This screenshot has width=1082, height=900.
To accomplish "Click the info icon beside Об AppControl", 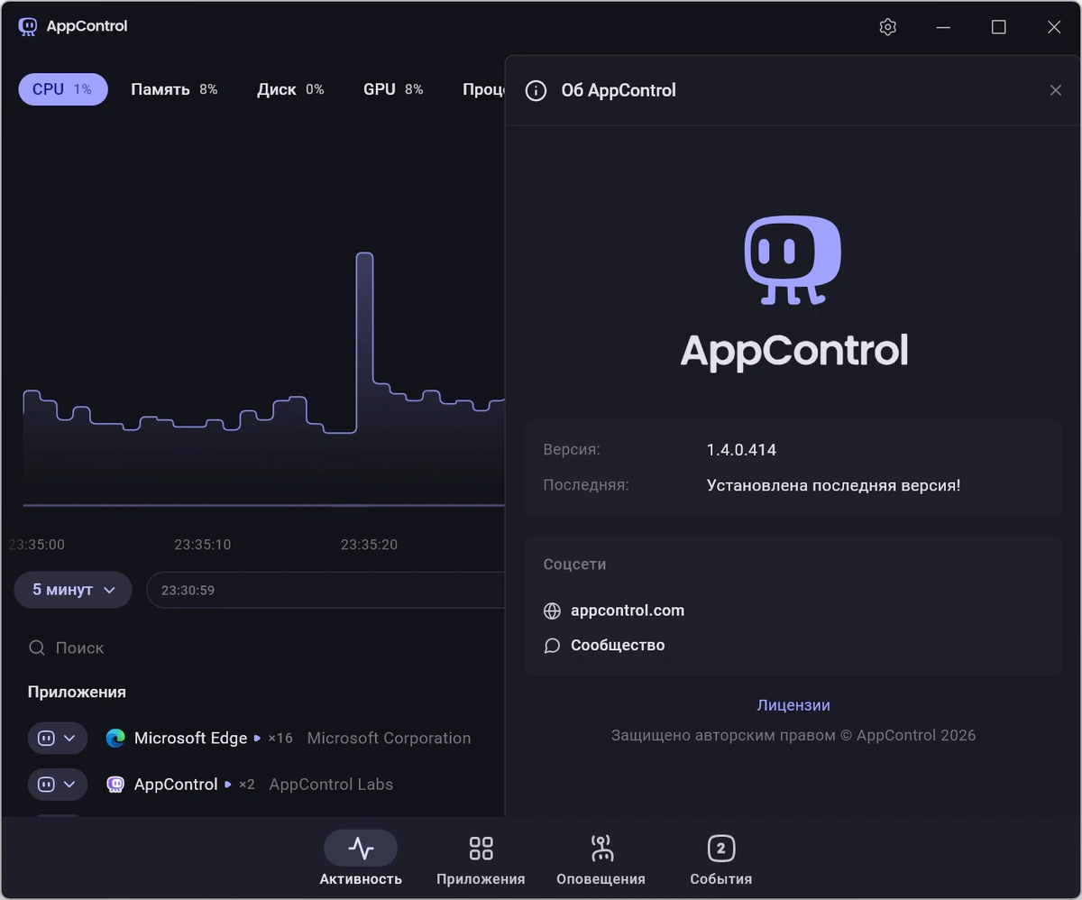I will coord(536,90).
